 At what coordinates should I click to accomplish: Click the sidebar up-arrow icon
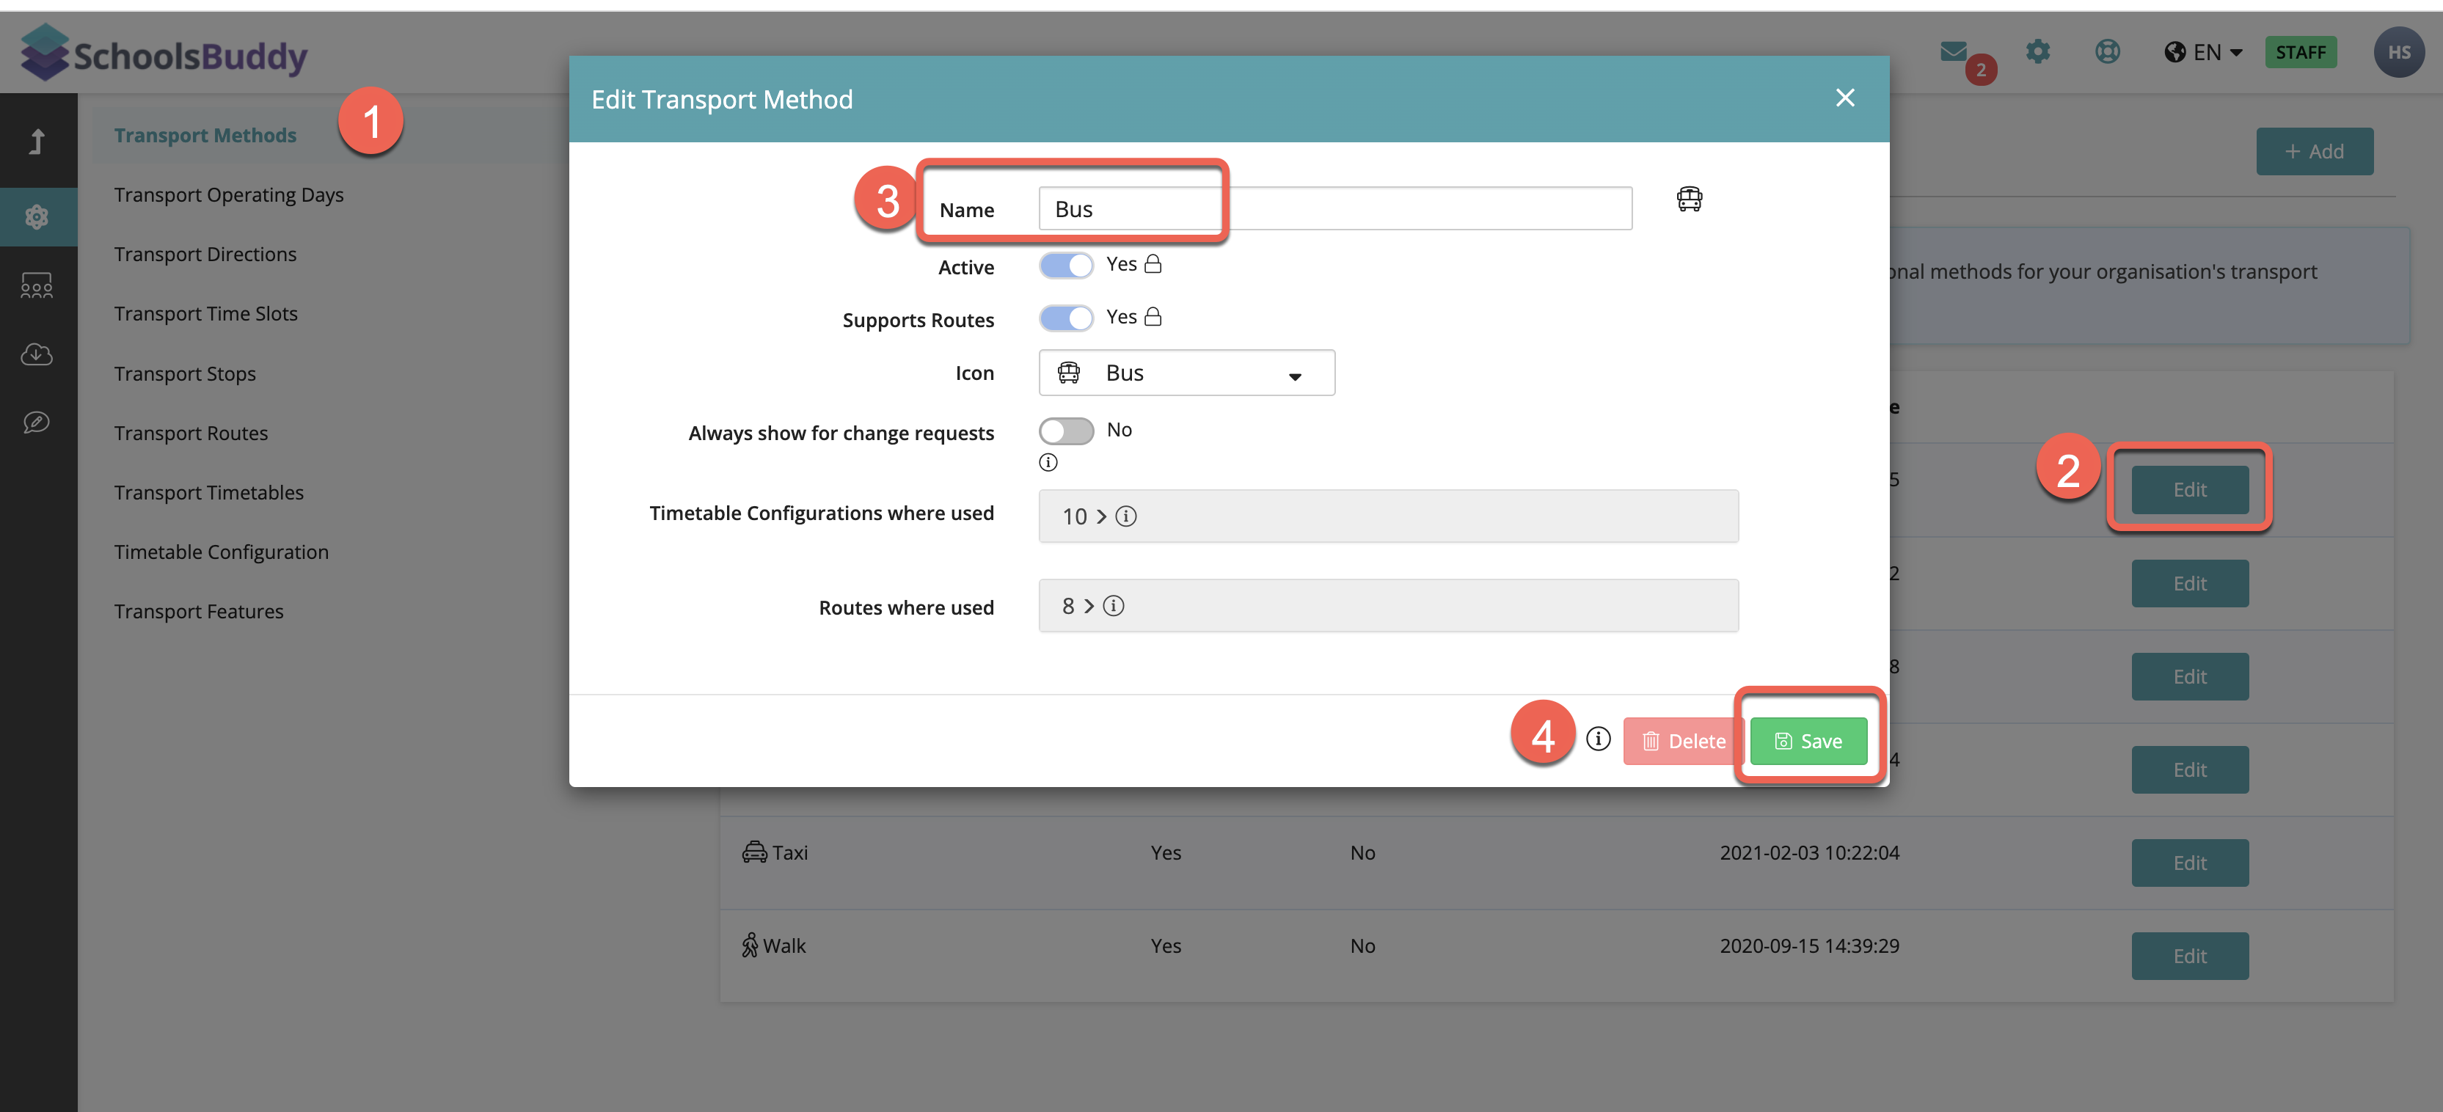pyautogui.click(x=37, y=142)
